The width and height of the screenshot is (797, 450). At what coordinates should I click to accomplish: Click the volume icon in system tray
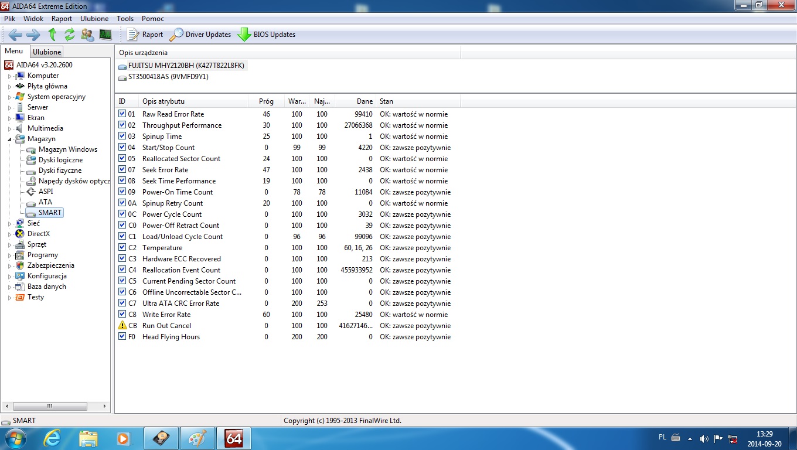(704, 438)
